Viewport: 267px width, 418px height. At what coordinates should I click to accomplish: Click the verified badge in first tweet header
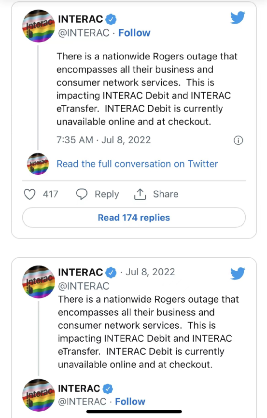coord(111,19)
